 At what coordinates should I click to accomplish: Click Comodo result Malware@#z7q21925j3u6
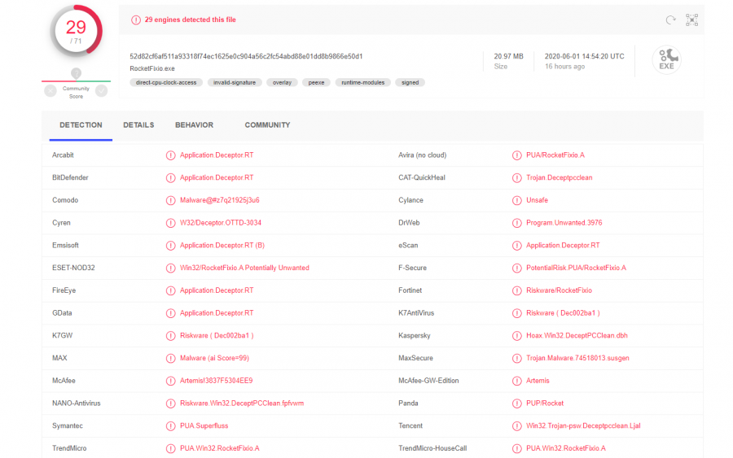(220, 200)
